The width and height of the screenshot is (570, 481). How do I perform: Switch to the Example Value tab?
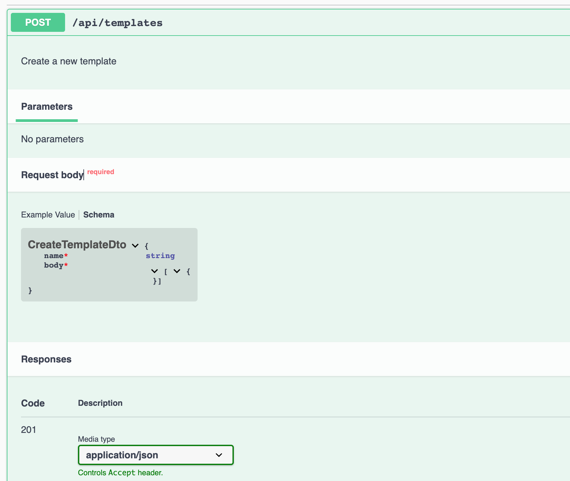[48, 214]
